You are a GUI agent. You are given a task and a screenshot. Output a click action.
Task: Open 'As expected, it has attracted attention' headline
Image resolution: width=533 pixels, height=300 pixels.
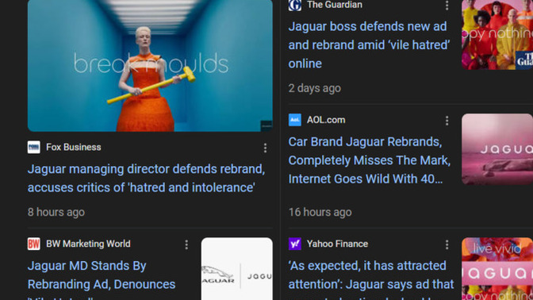point(371,279)
